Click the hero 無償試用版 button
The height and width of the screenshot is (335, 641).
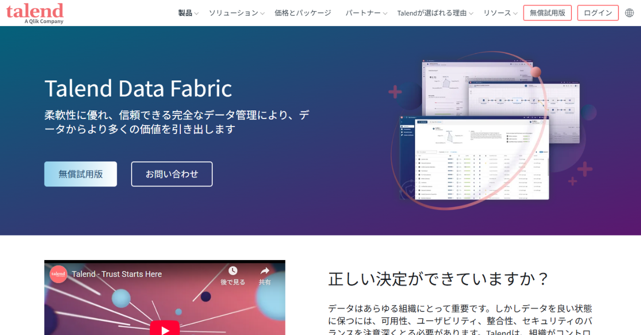click(81, 174)
